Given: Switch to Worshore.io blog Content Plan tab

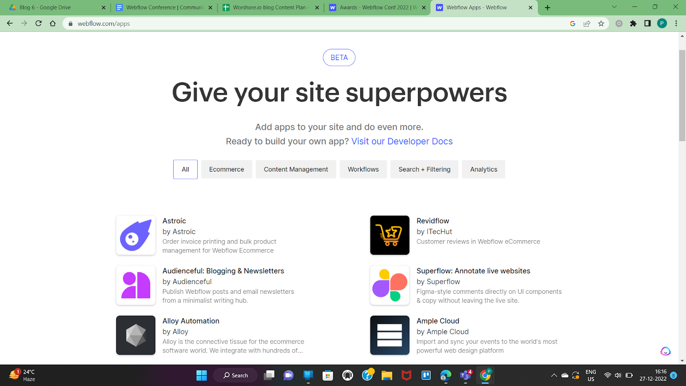Looking at the screenshot, I should pos(270,8).
